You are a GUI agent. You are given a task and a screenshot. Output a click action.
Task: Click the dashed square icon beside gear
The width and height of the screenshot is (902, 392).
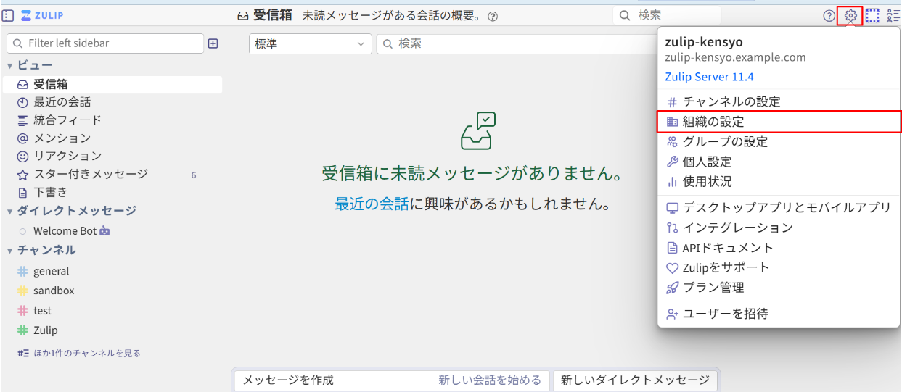872,16
